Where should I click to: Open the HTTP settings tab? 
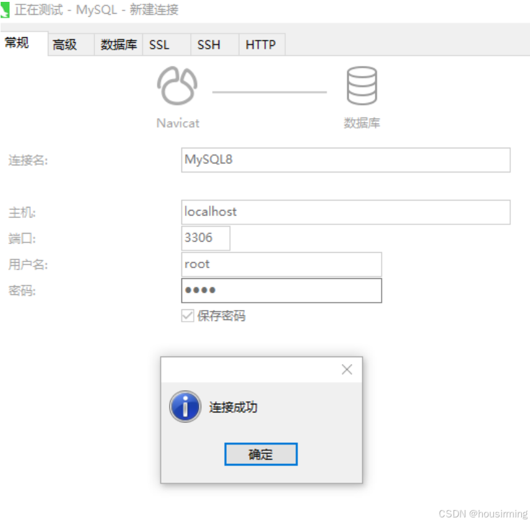260,44
